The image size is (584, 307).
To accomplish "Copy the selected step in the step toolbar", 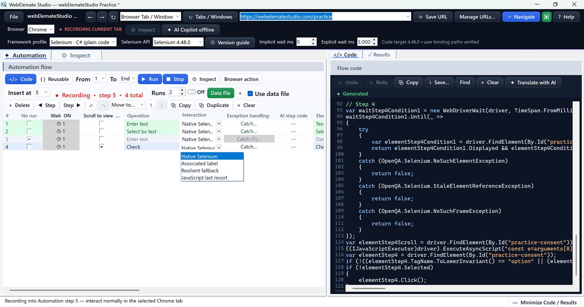I will (x=181, y=105).
